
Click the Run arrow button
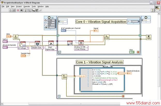coord(11,10)
